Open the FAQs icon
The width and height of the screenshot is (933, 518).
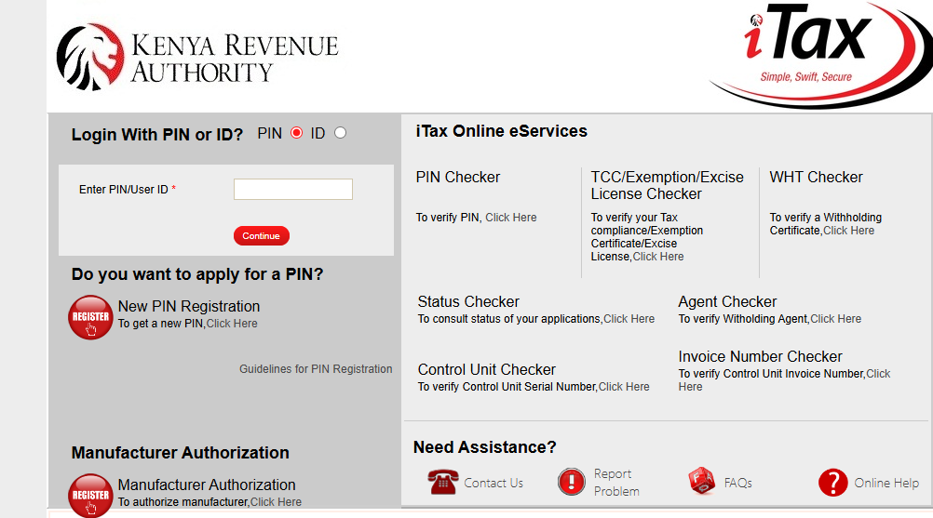701,482
